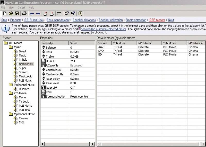Viewport: 206px width, 147px height.
Task: Click the Property column header
Action: point(55,43)
